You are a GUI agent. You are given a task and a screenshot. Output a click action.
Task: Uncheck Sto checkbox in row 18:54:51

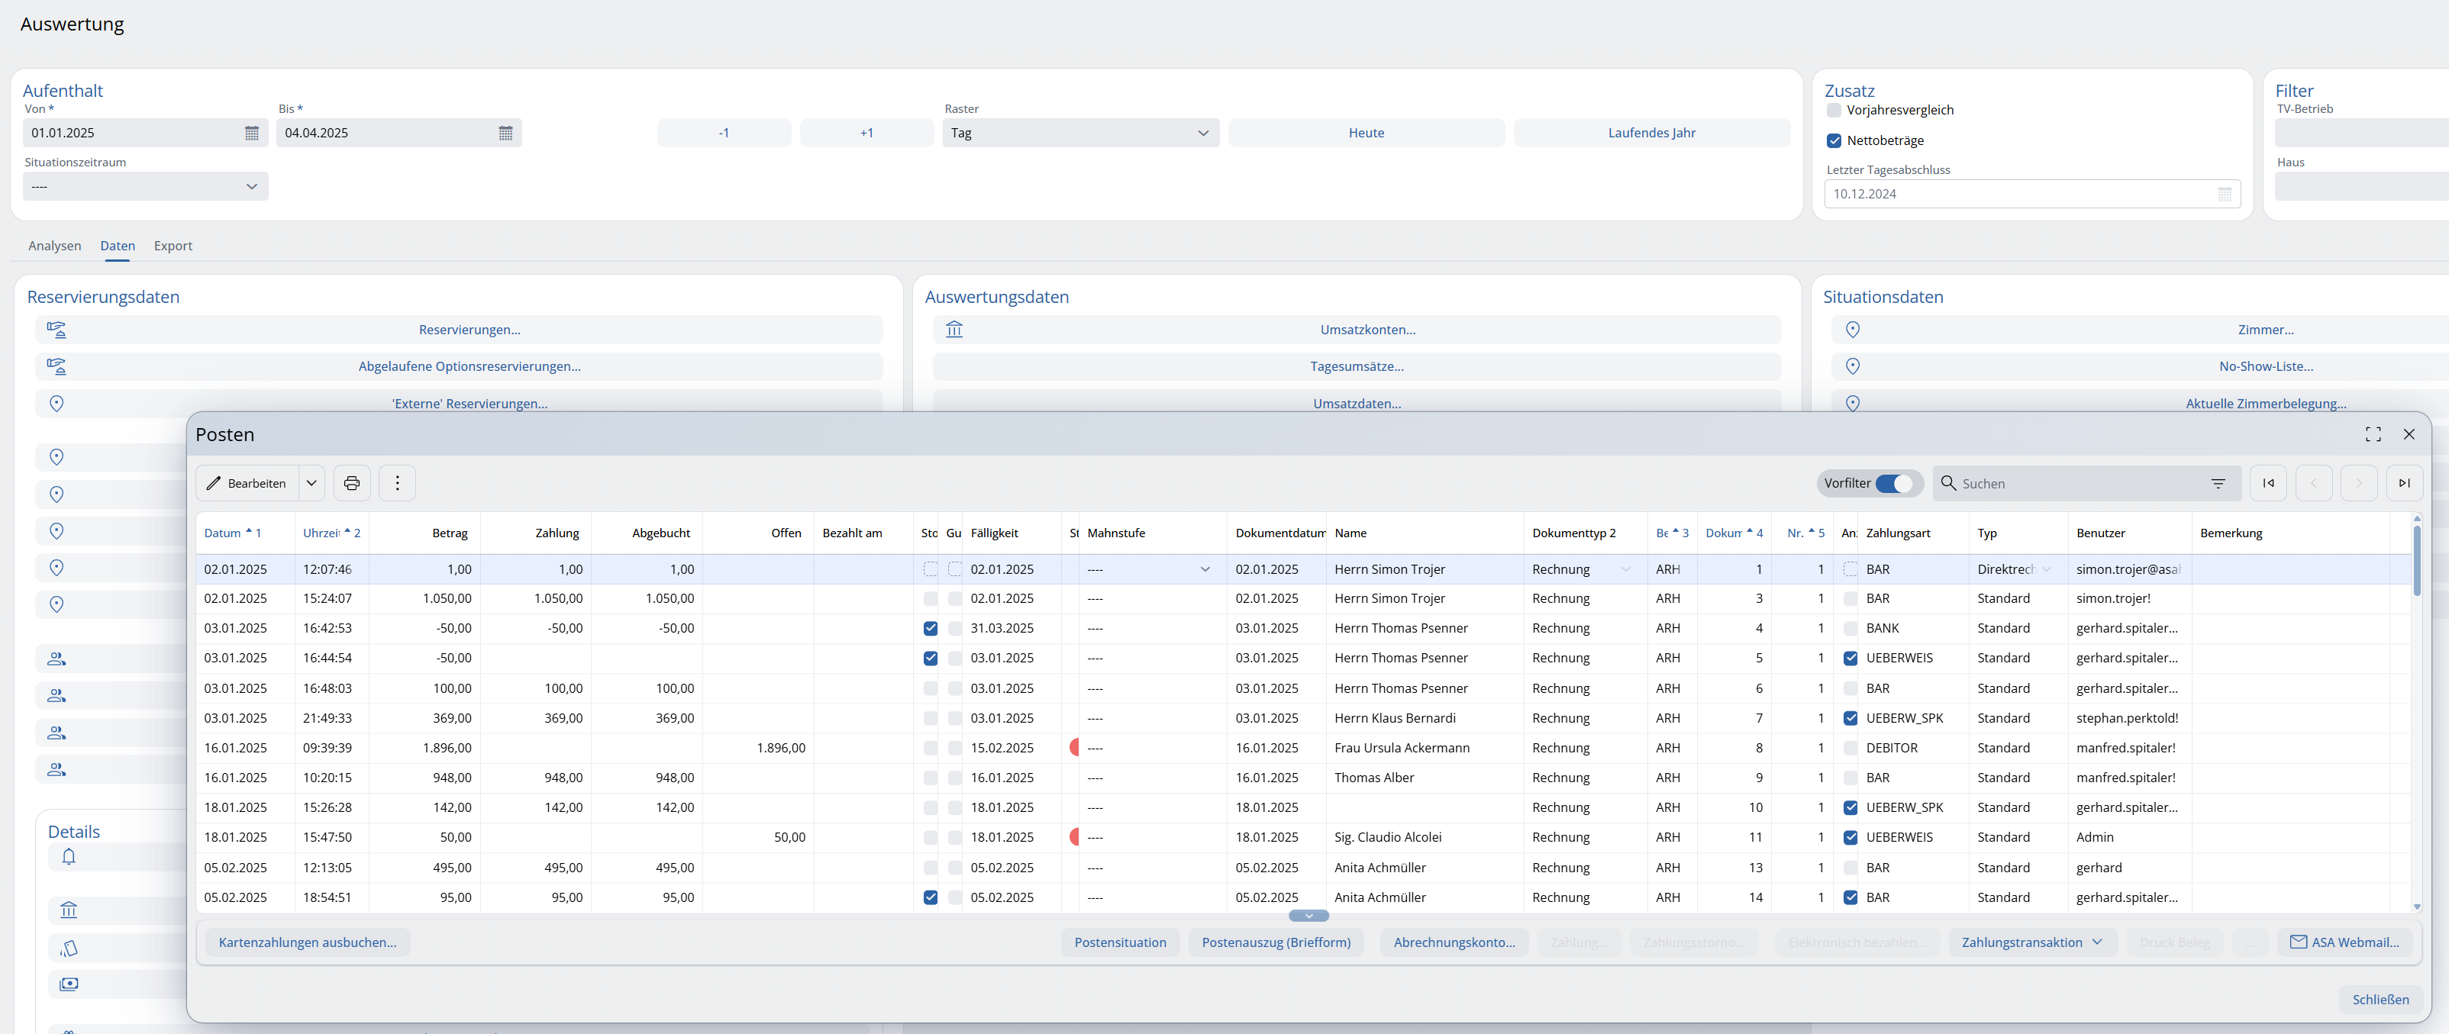(x=930, y=897)
